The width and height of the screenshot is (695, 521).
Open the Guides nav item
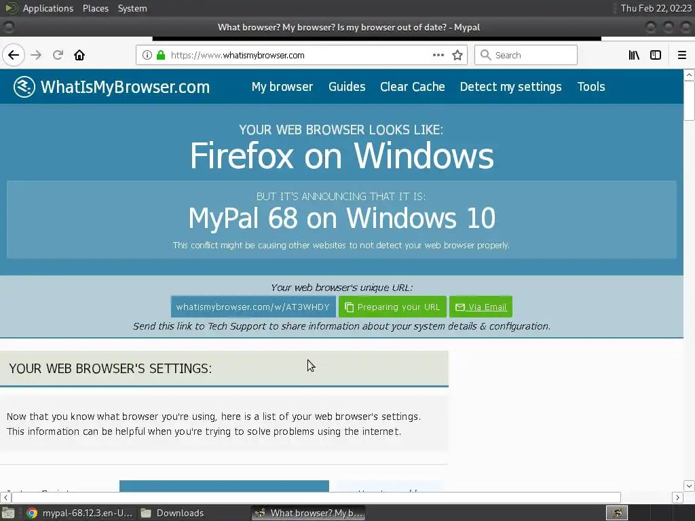[x=347, y=86]
